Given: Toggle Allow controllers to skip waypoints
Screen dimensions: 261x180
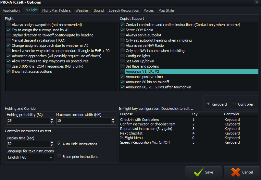Looking at the screenshot, I should pyautogui.click(x=8, y=61).
